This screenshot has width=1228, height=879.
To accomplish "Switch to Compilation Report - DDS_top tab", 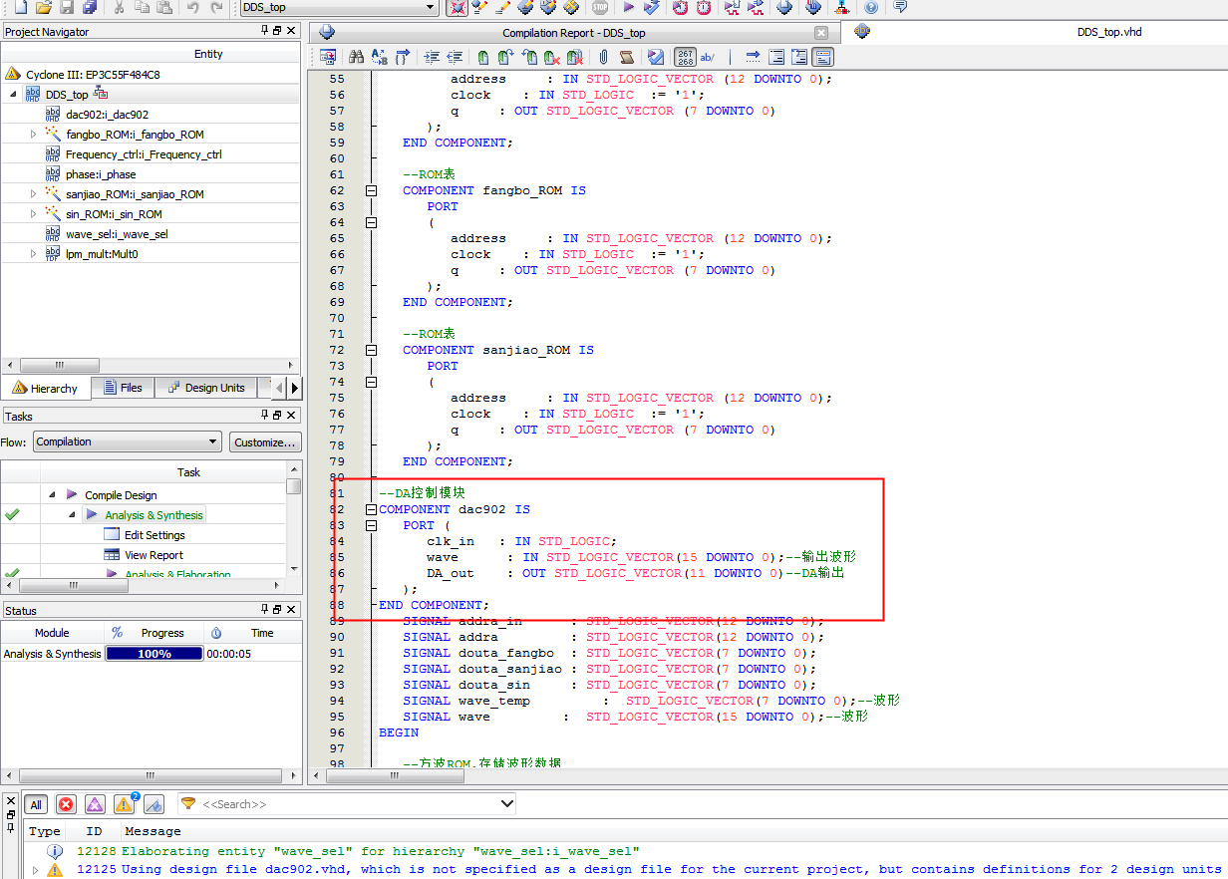I will pyautogui.click(x=573, y=33).
